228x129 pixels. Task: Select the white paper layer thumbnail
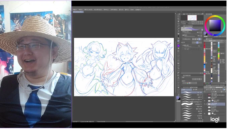(209, 114)
